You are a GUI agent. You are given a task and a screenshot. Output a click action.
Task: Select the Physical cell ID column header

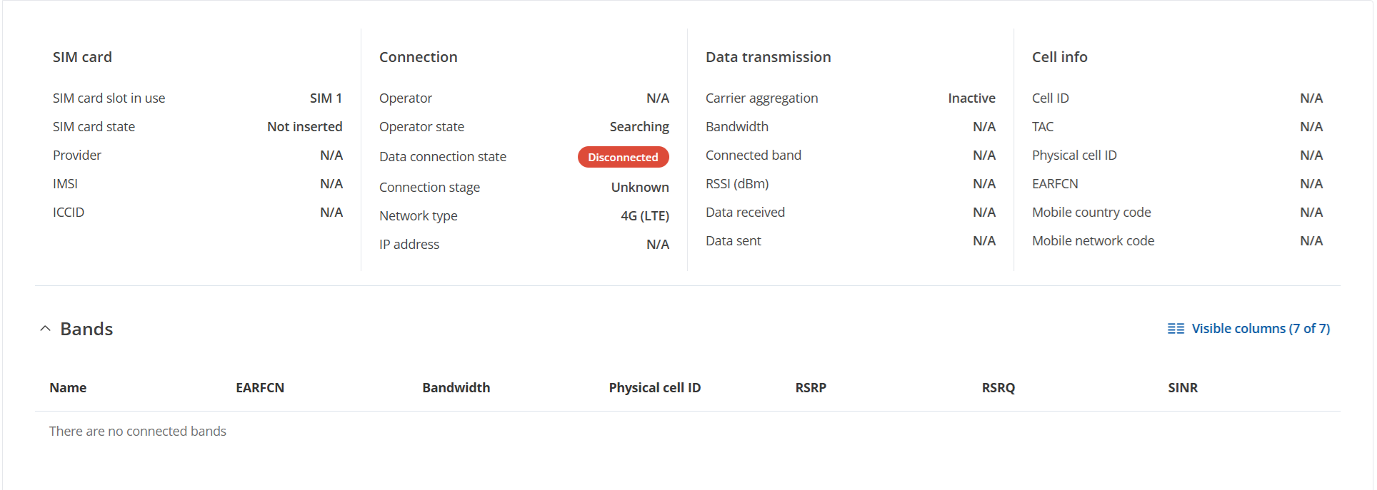coord(654,388)
